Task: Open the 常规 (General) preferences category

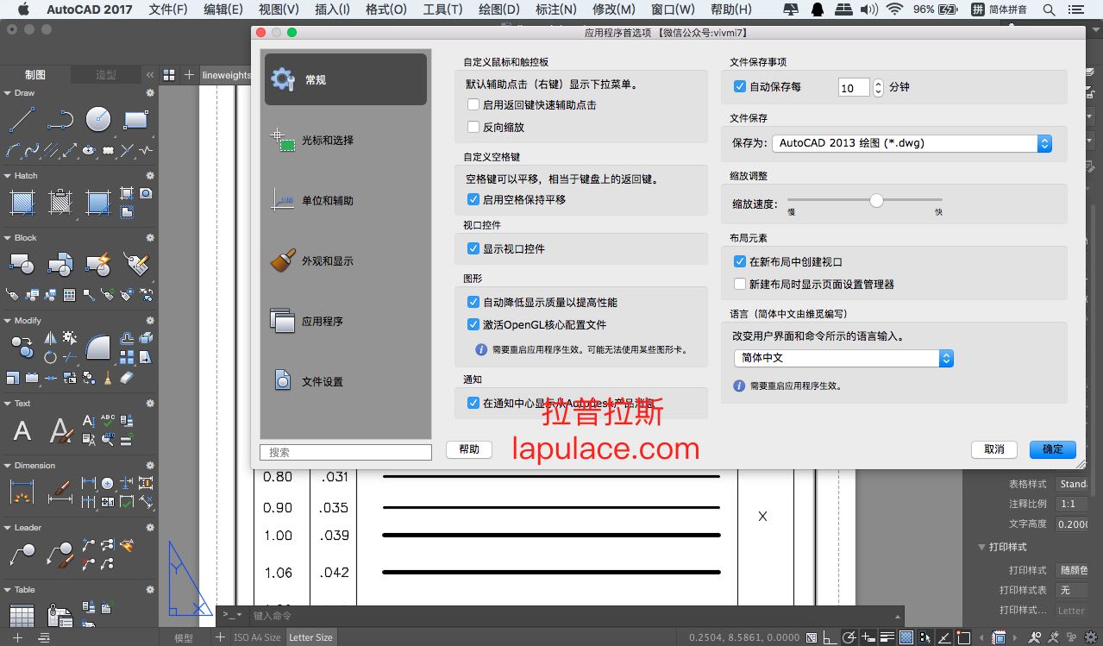Action: coord(345,79)
